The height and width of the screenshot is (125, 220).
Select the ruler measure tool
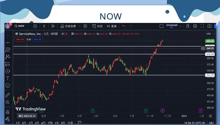click(x=7, y=95)
